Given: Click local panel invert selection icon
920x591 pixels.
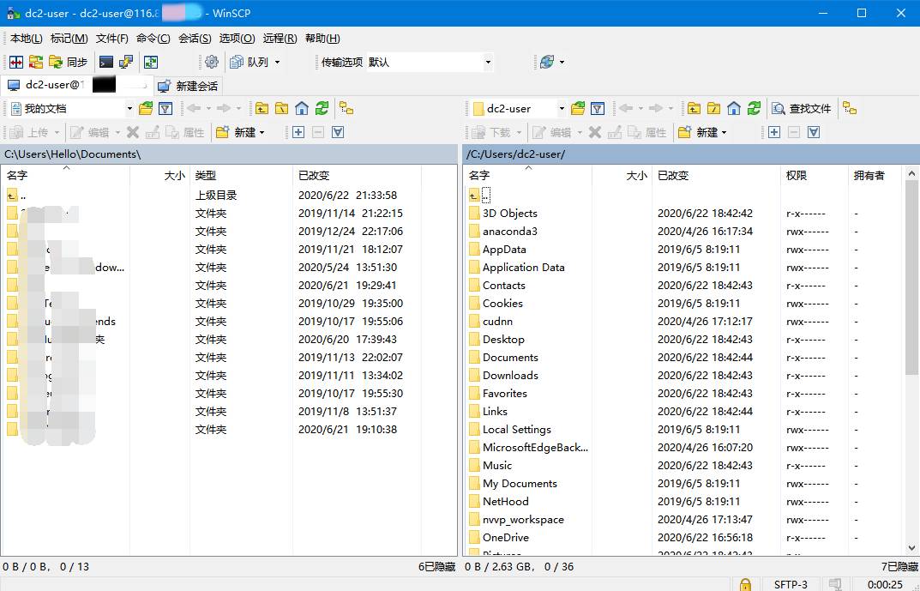Looking at the screenshot, I should [338, 133].
